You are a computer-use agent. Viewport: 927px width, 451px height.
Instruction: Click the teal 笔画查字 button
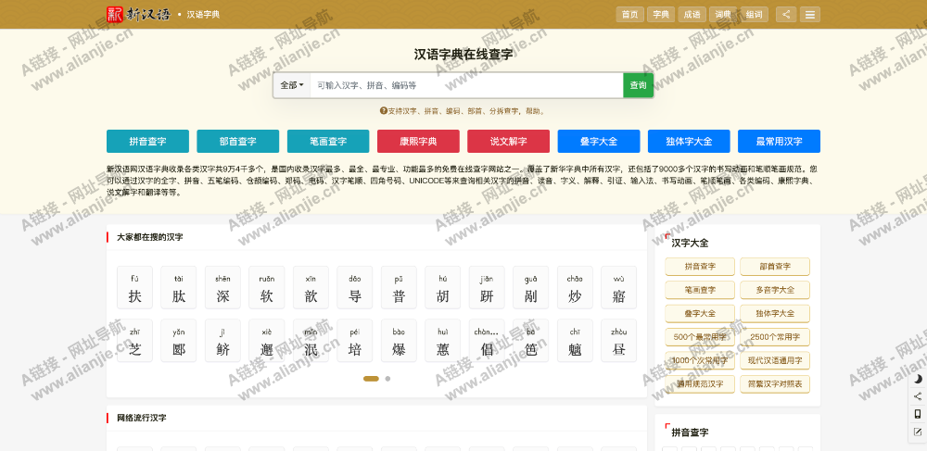coord(328,141)
